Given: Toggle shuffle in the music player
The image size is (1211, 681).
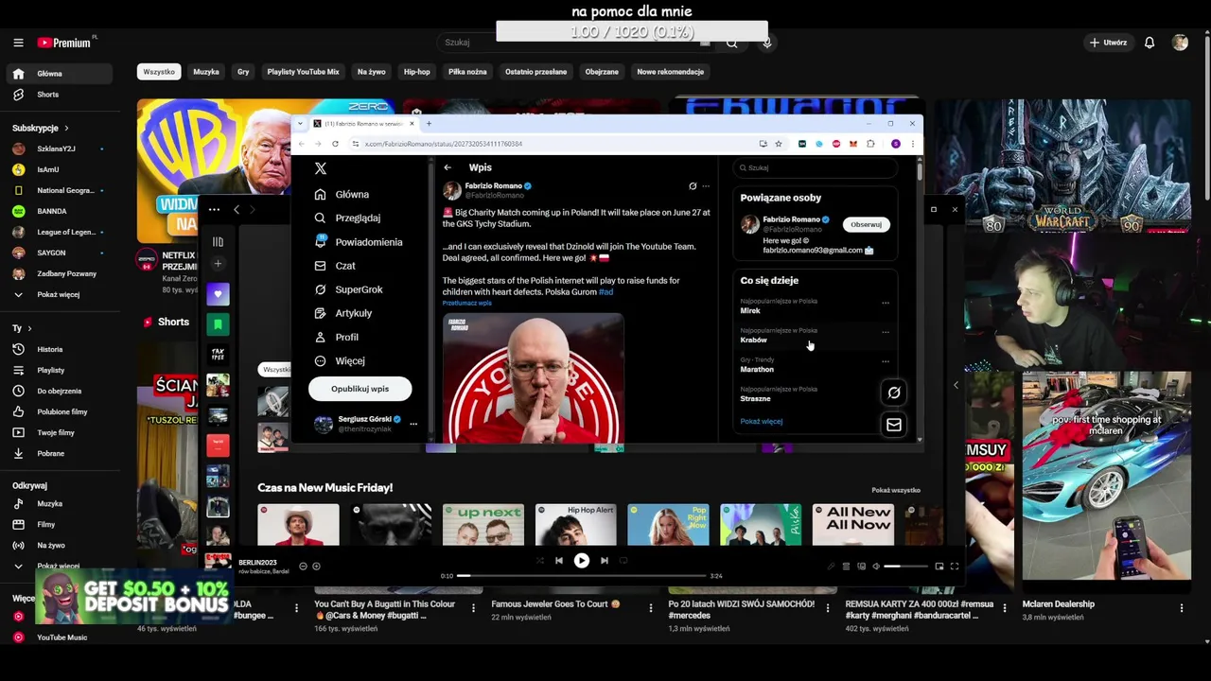Looking at the screenshot, I should [x=540, y=561].
